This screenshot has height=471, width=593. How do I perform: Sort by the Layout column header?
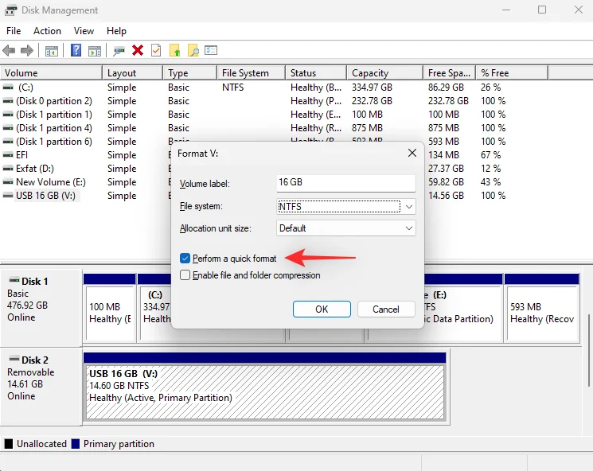pos(133,73)
